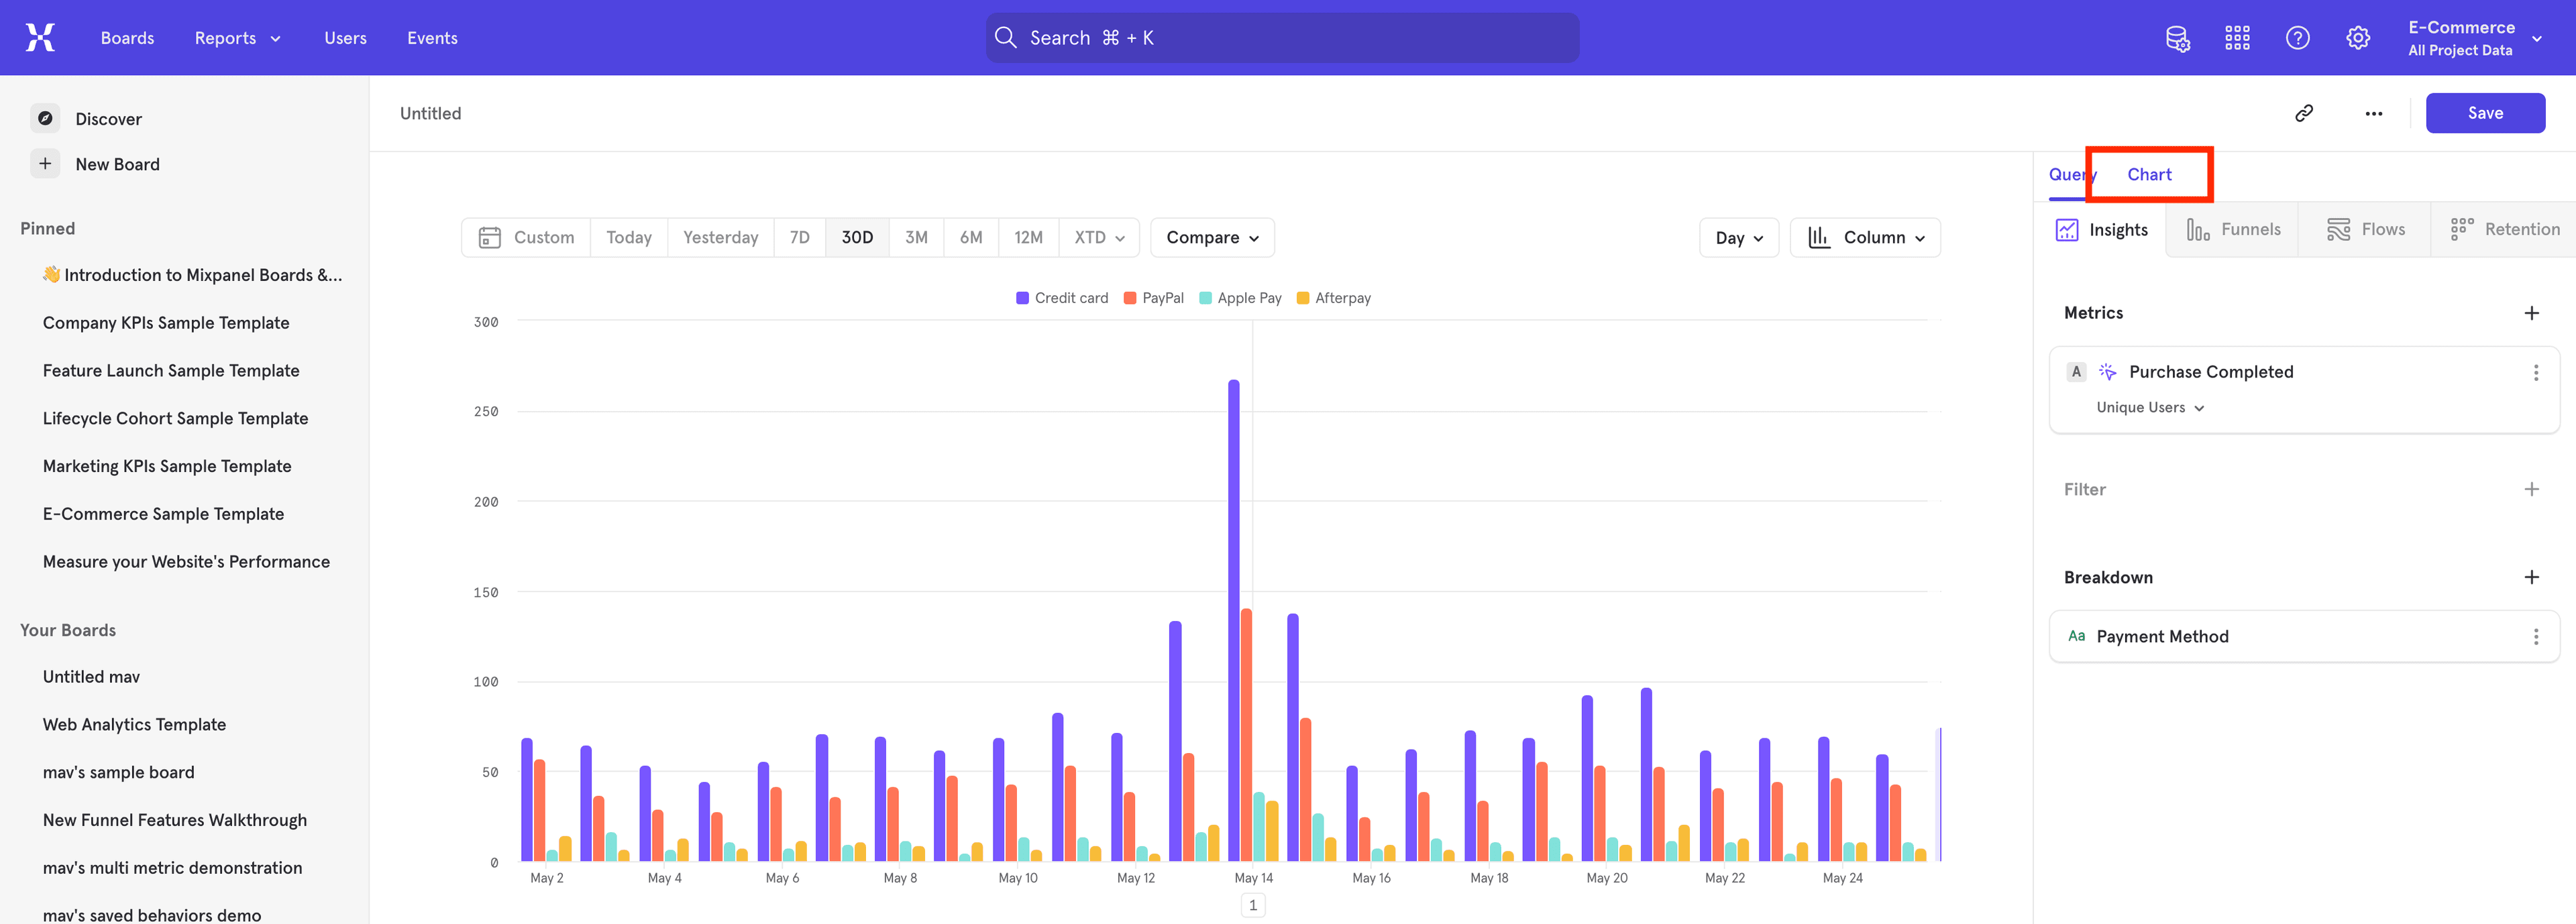Click the Save button

click(2485, 113)
